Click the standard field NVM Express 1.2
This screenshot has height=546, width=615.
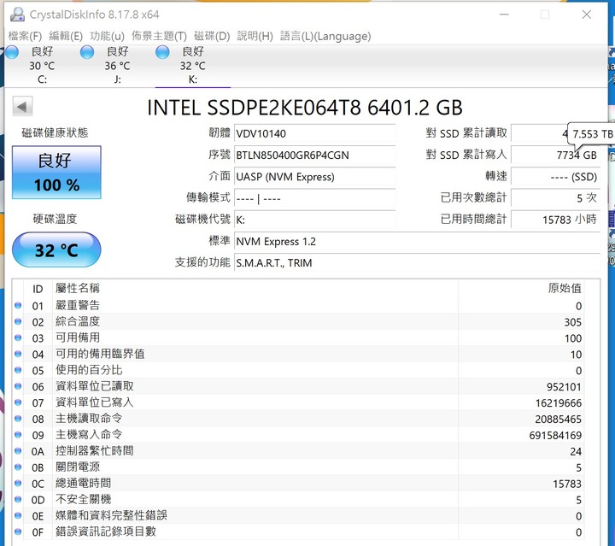point(418,241)
